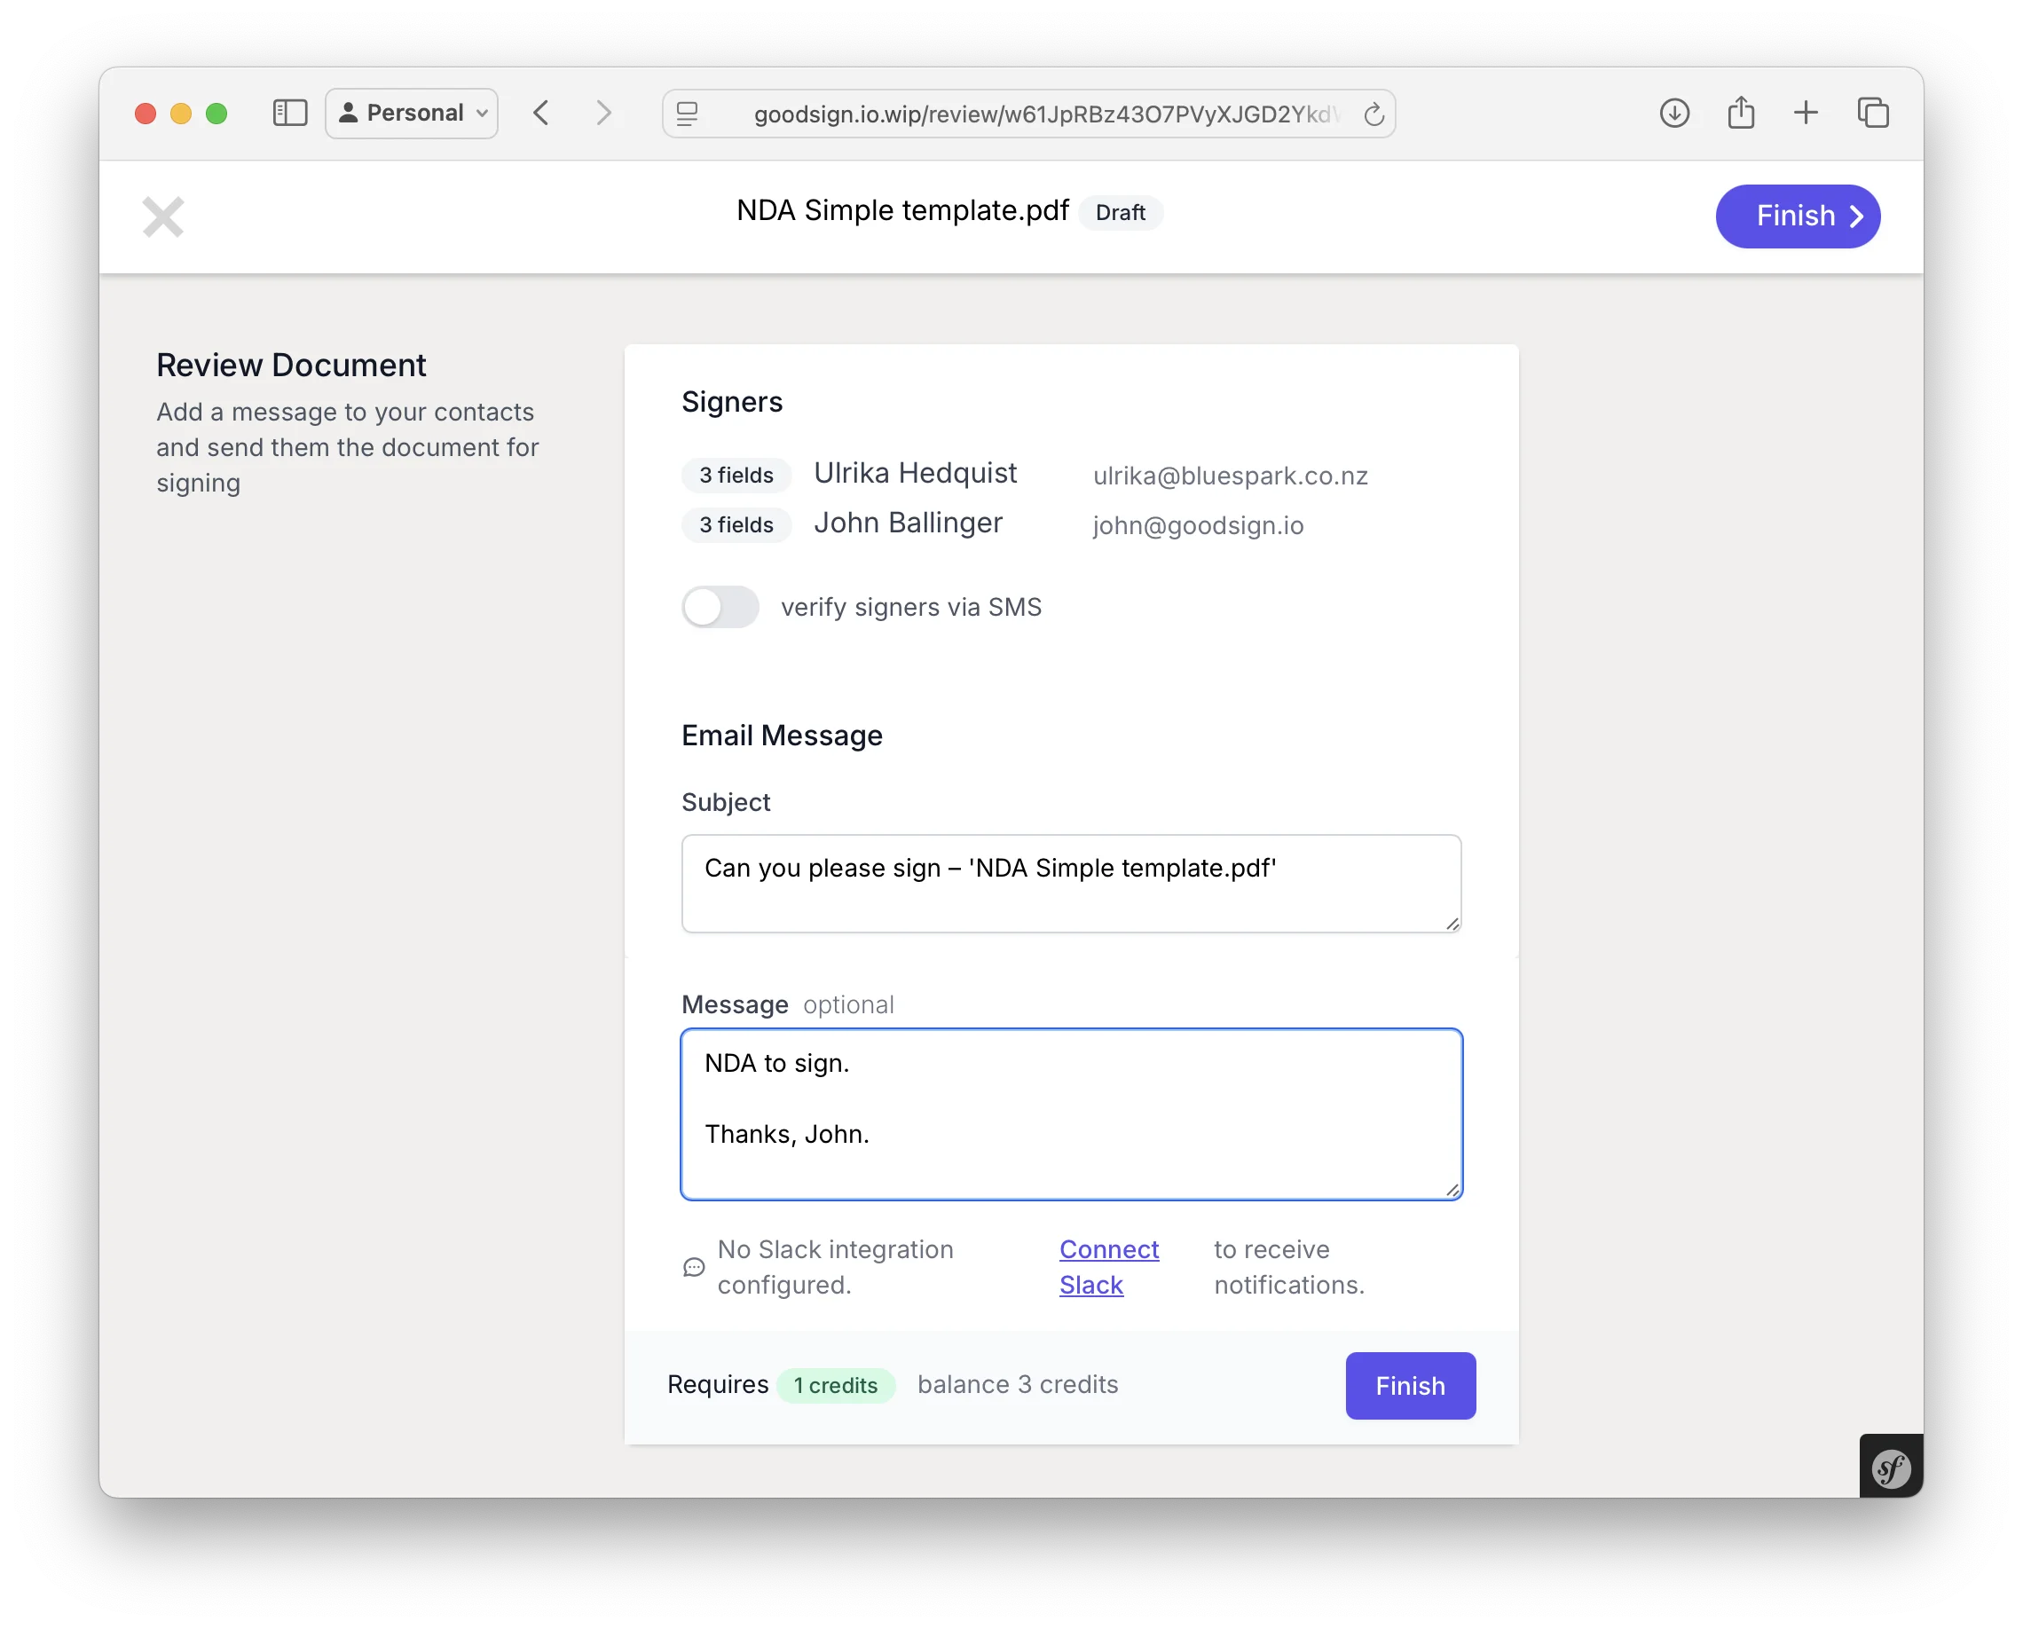
Task: Open the Personal profile dropdown
Action: tap(411, 113)
